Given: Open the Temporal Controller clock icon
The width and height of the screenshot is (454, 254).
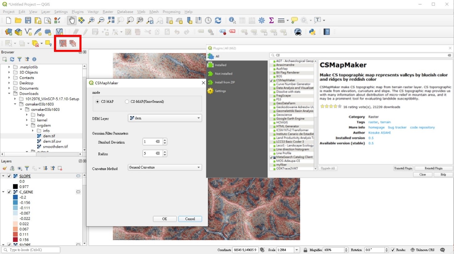Looking at the screenshot, I should click(208, 21).
